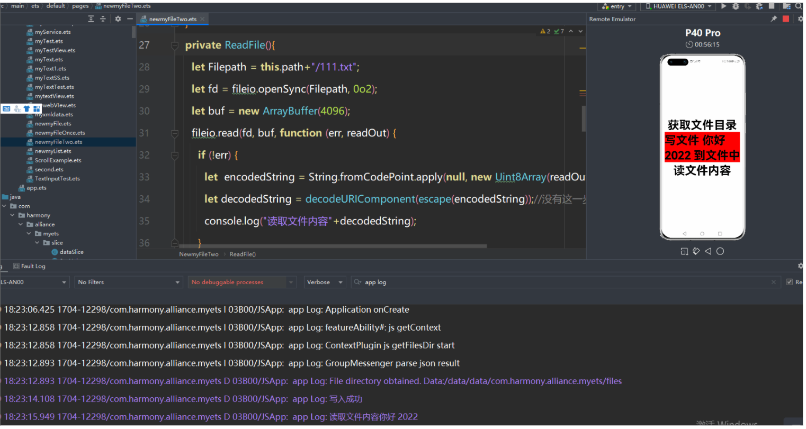Viewport: 806px width, 429px height.
Task: Tap emulator Home circle below phone
Action: coord(720,251)
